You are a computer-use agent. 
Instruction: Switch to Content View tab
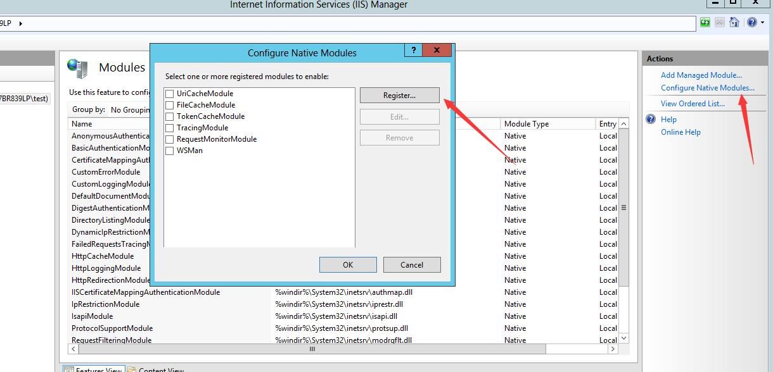[x=157, y=369]
